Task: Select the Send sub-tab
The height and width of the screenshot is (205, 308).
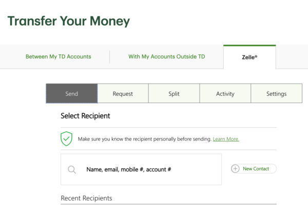Action: [x=71, y=94]
